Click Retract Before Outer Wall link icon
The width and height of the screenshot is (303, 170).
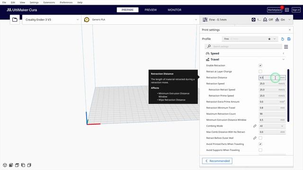pyautogui.click(x=255, y=138)
